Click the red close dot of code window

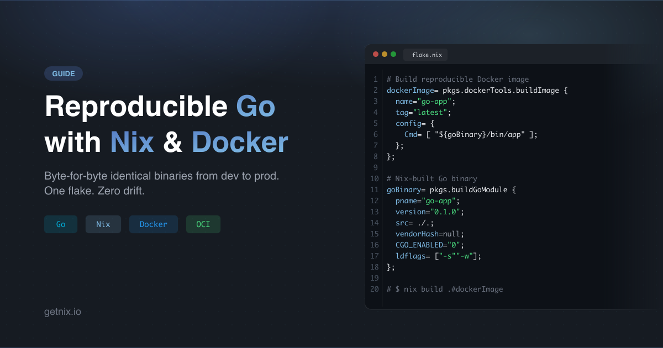click(376, 54)
